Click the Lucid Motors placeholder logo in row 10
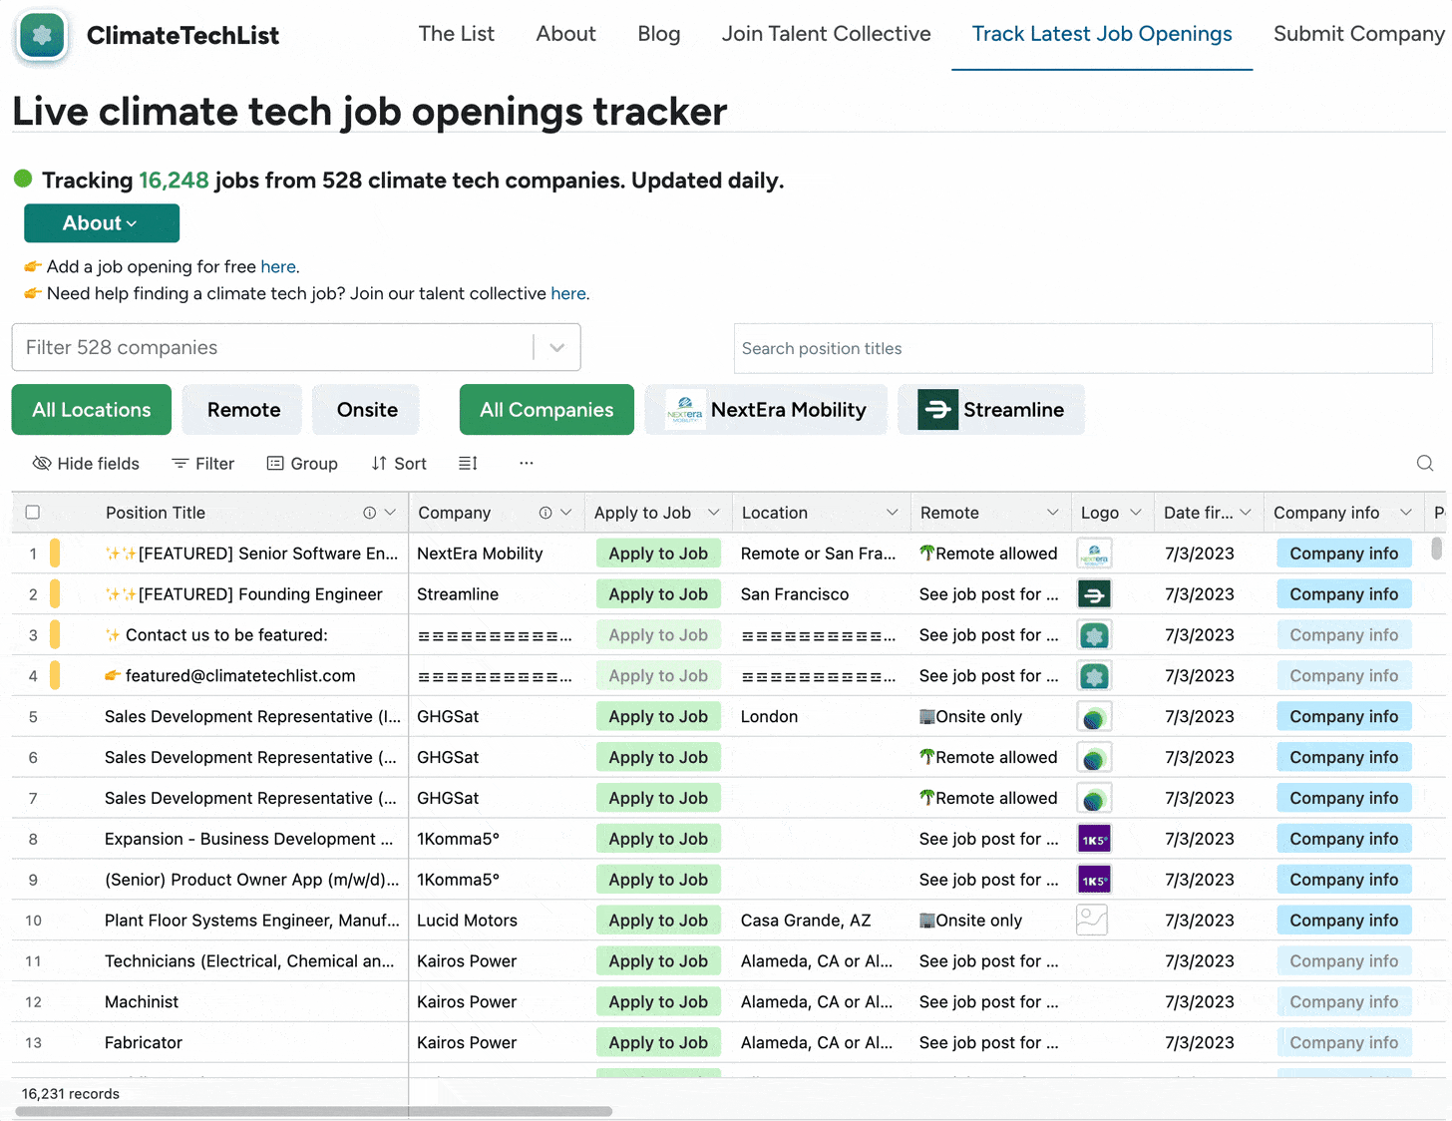Viewport: 1452px width, 1121px height. tap(1092, 920)
